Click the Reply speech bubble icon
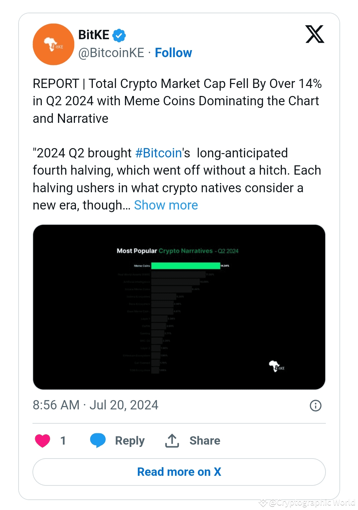The image size is (358, 510). 97,440
